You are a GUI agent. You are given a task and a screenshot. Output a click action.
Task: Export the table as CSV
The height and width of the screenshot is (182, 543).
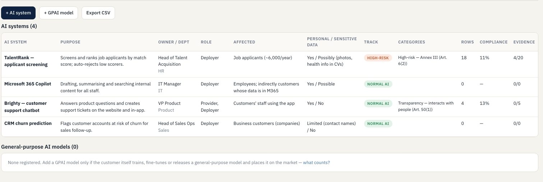(x=98, y=13)
